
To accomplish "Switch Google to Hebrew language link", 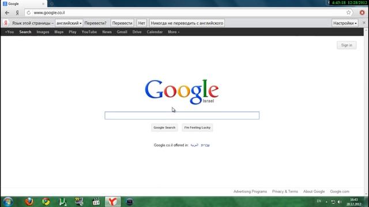I will [x=205, y=145].
